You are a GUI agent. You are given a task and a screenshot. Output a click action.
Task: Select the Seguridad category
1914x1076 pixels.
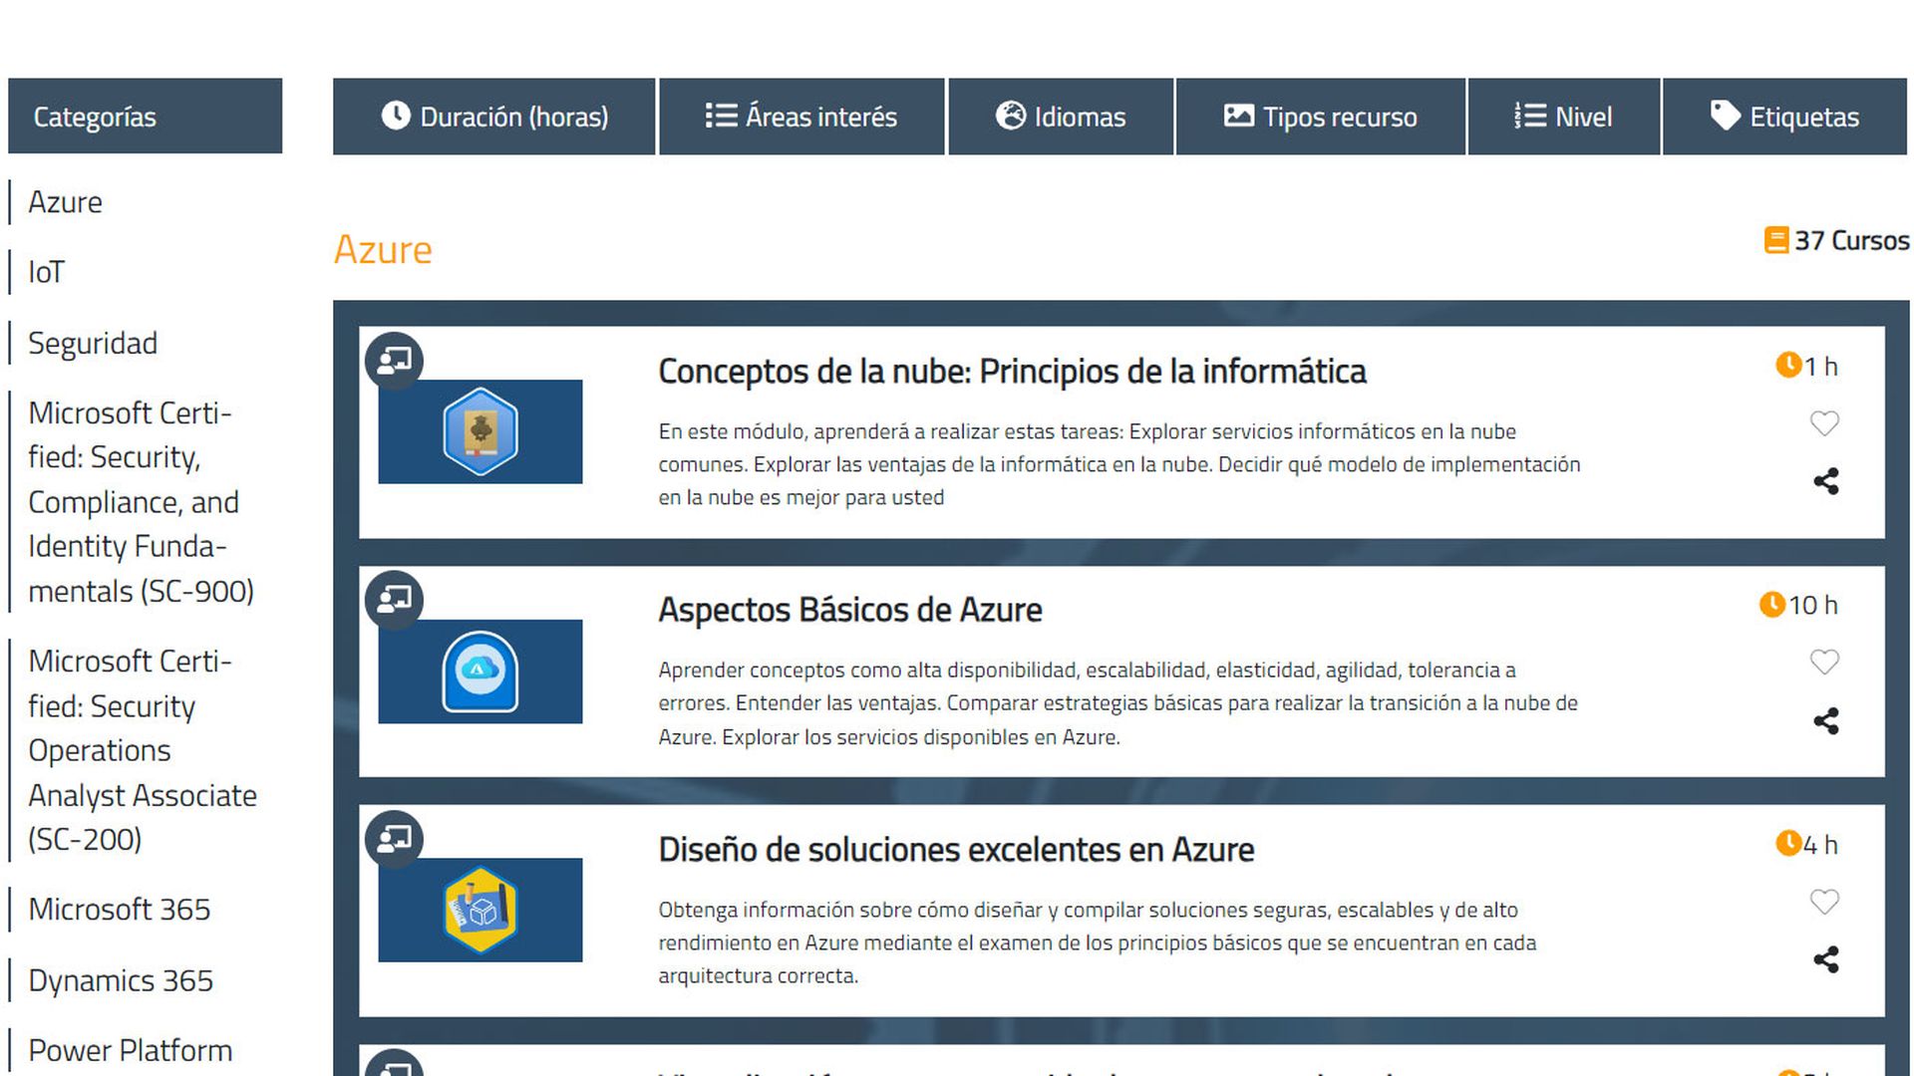pos(93,343)
